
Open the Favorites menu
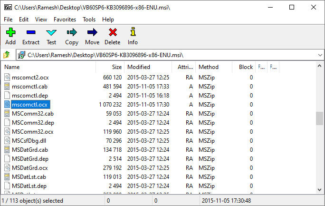click(65, 20)
